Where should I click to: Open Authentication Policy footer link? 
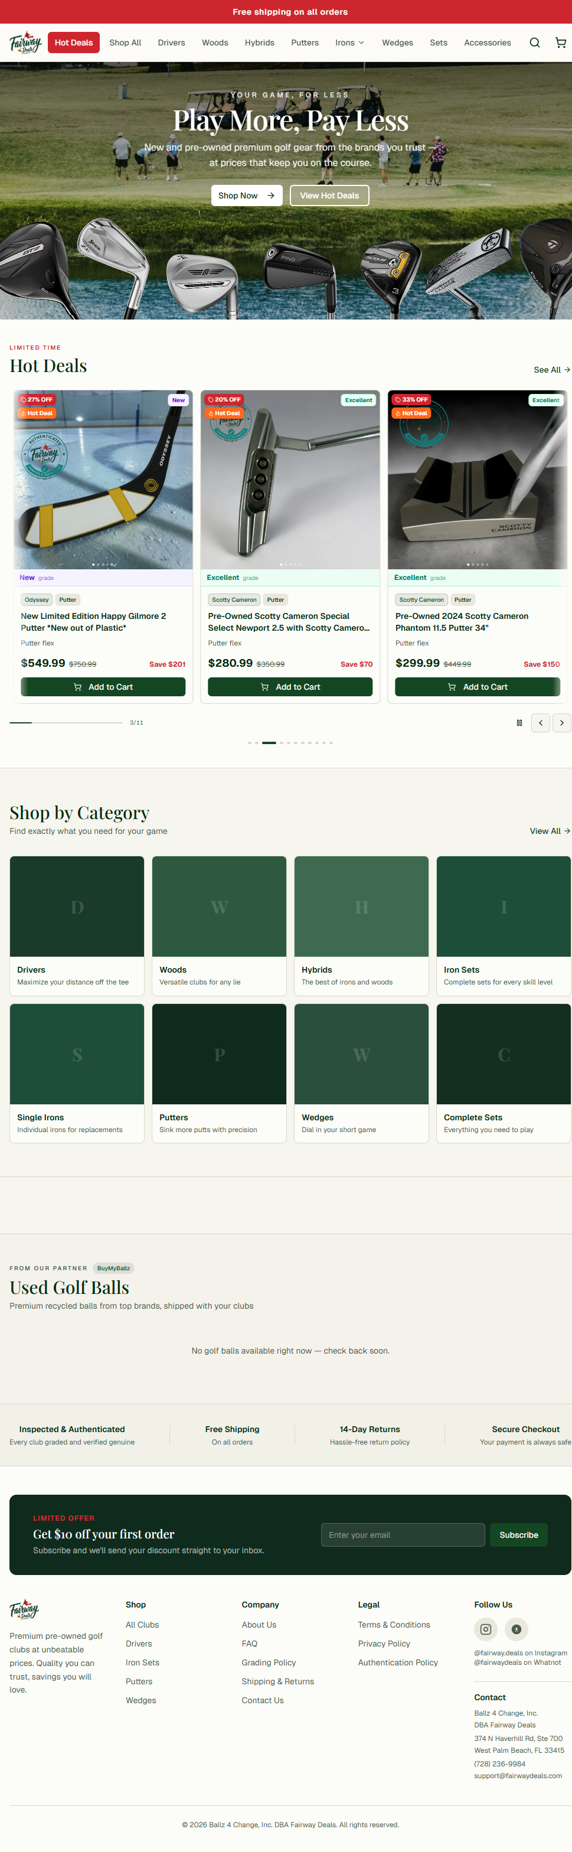click(397, 1663)
